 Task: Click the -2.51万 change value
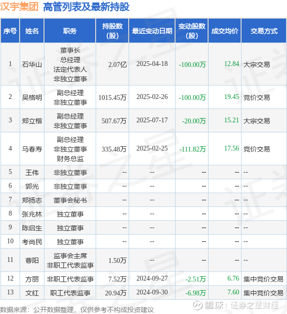196,279
